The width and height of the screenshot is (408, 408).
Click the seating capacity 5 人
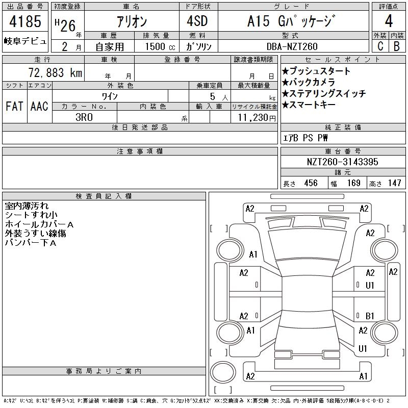pyautogui.click(x=219, y=97)
